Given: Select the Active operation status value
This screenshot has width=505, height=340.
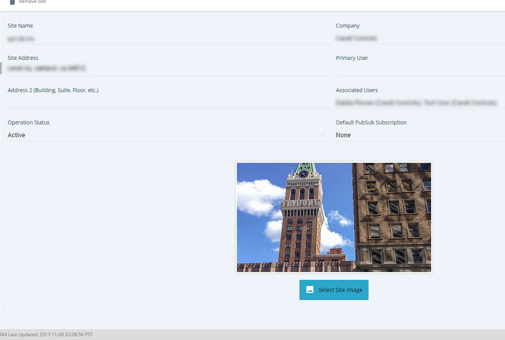Looking at the screenshot, I should tap(17, 135).
